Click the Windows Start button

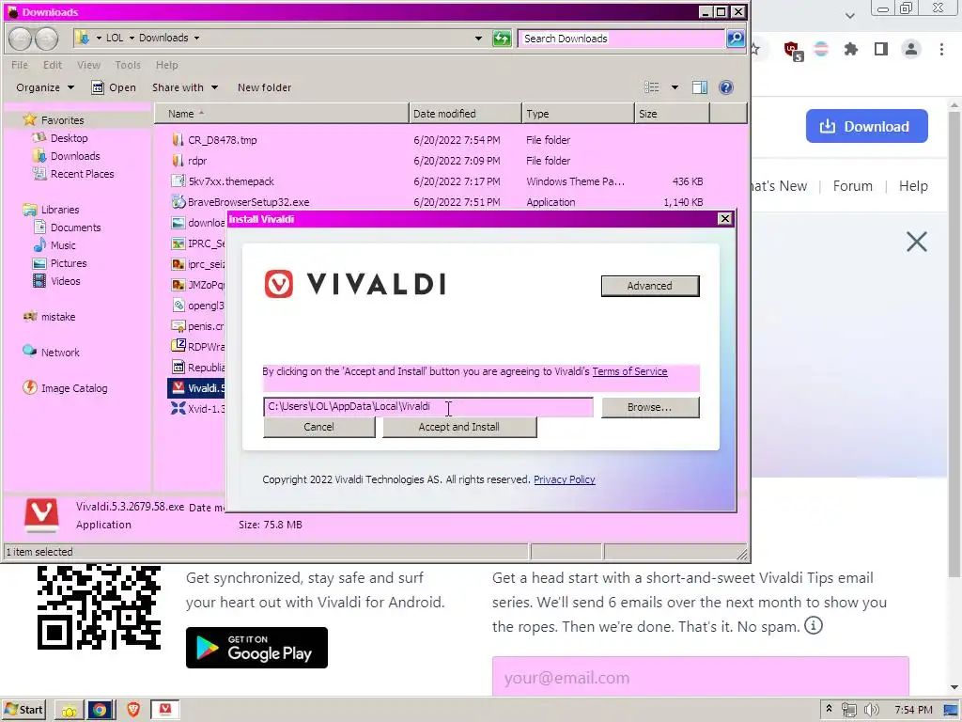coord(23,711)
